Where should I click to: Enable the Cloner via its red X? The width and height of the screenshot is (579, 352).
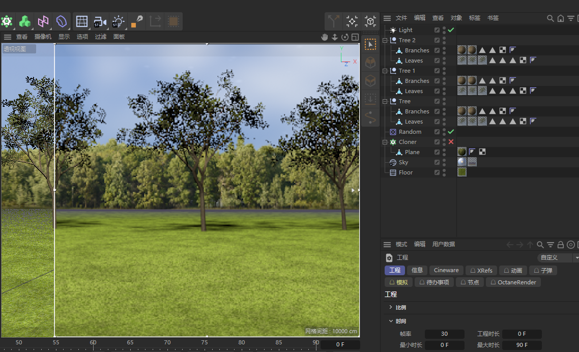coord(451,142)
